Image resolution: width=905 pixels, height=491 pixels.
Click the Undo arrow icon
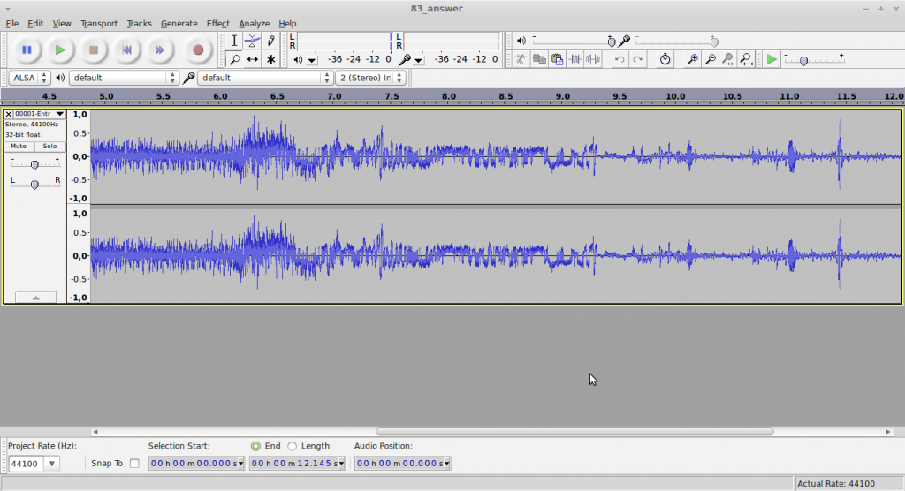[620, 59]
